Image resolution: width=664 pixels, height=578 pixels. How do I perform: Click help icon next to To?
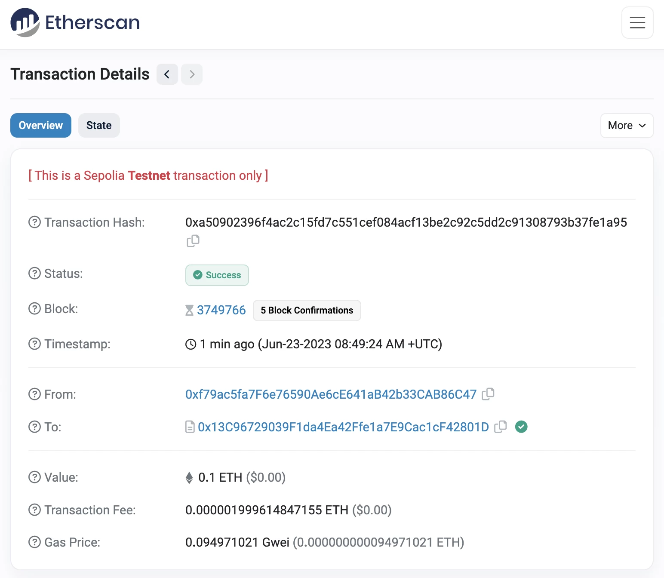[34, 427]
